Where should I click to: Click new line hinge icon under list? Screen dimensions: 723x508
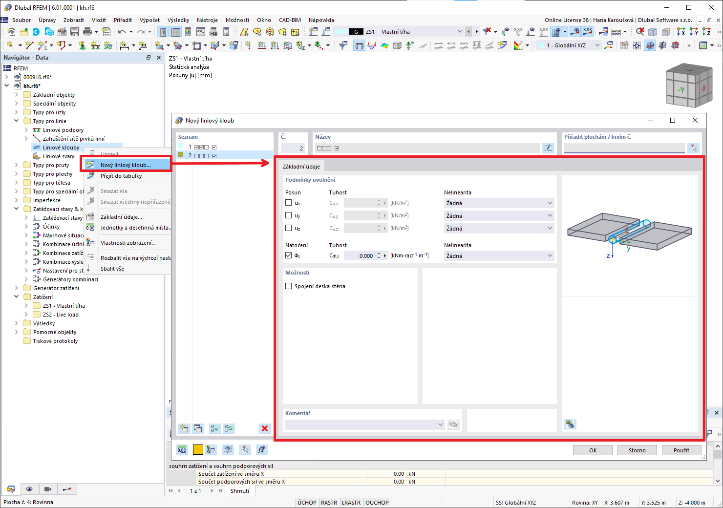(184, 428)
